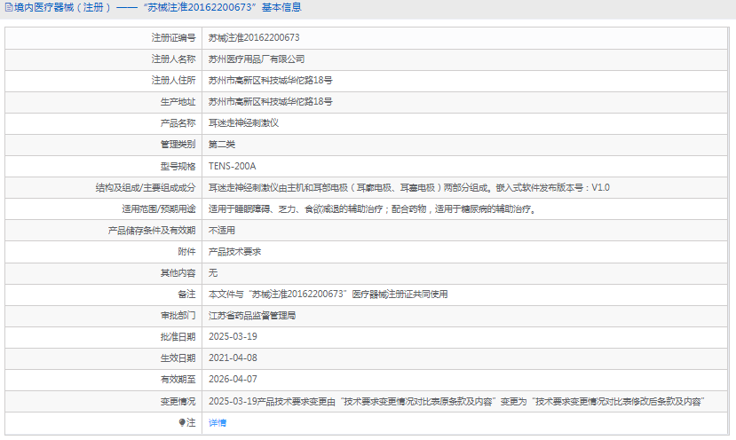
Task: Select the structure description mentioning V1.0
Action: 408,188
